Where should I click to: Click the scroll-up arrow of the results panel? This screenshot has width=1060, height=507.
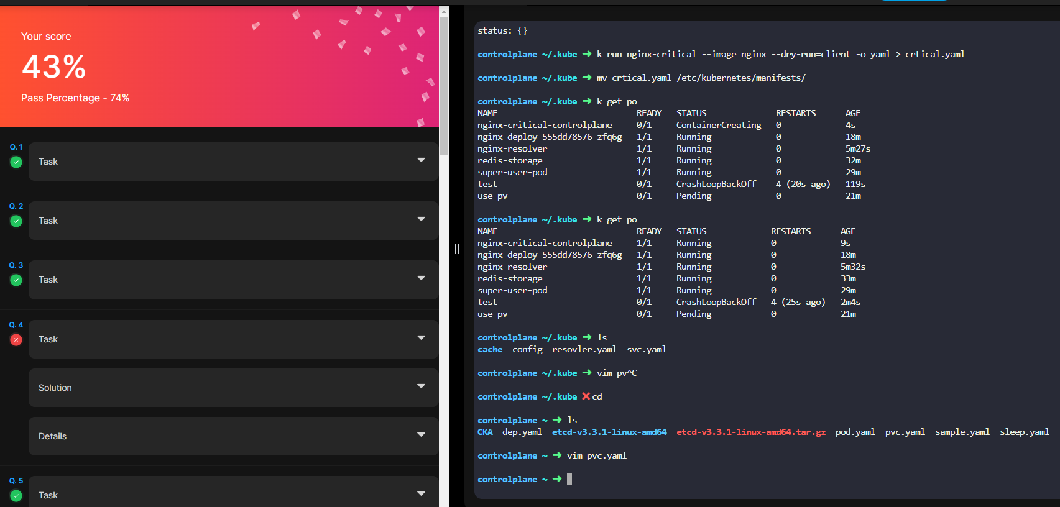444,11
